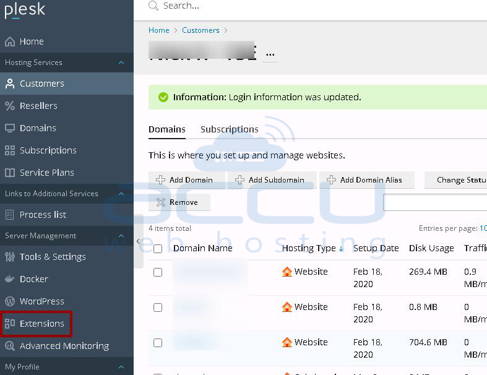Click the Docker whale icon
This screenshot has width=487, height=375.
[x=10, y=278]
